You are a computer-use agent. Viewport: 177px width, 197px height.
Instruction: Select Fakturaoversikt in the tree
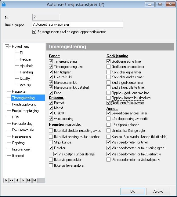[23, 130]
